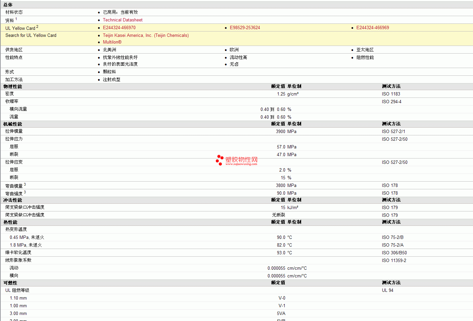The image size is (473, 321).
Task: Click the 'UL 94' test method
Action: (x=387, y=291)
